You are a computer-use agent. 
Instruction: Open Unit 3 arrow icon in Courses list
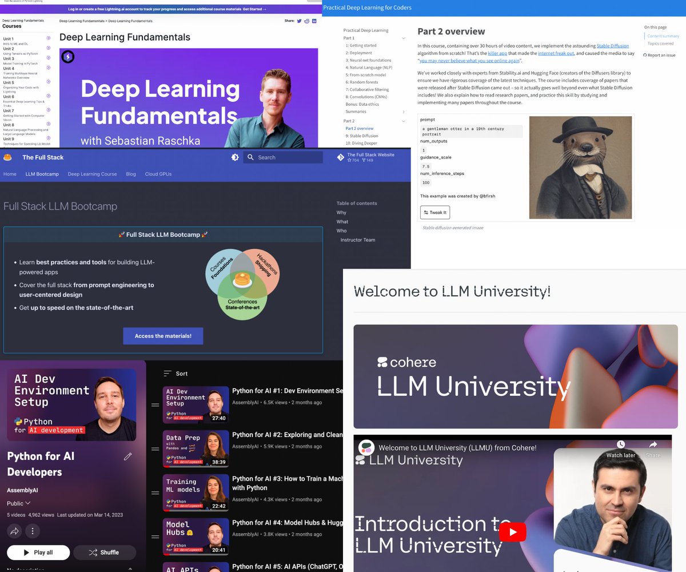pos(49,58)
